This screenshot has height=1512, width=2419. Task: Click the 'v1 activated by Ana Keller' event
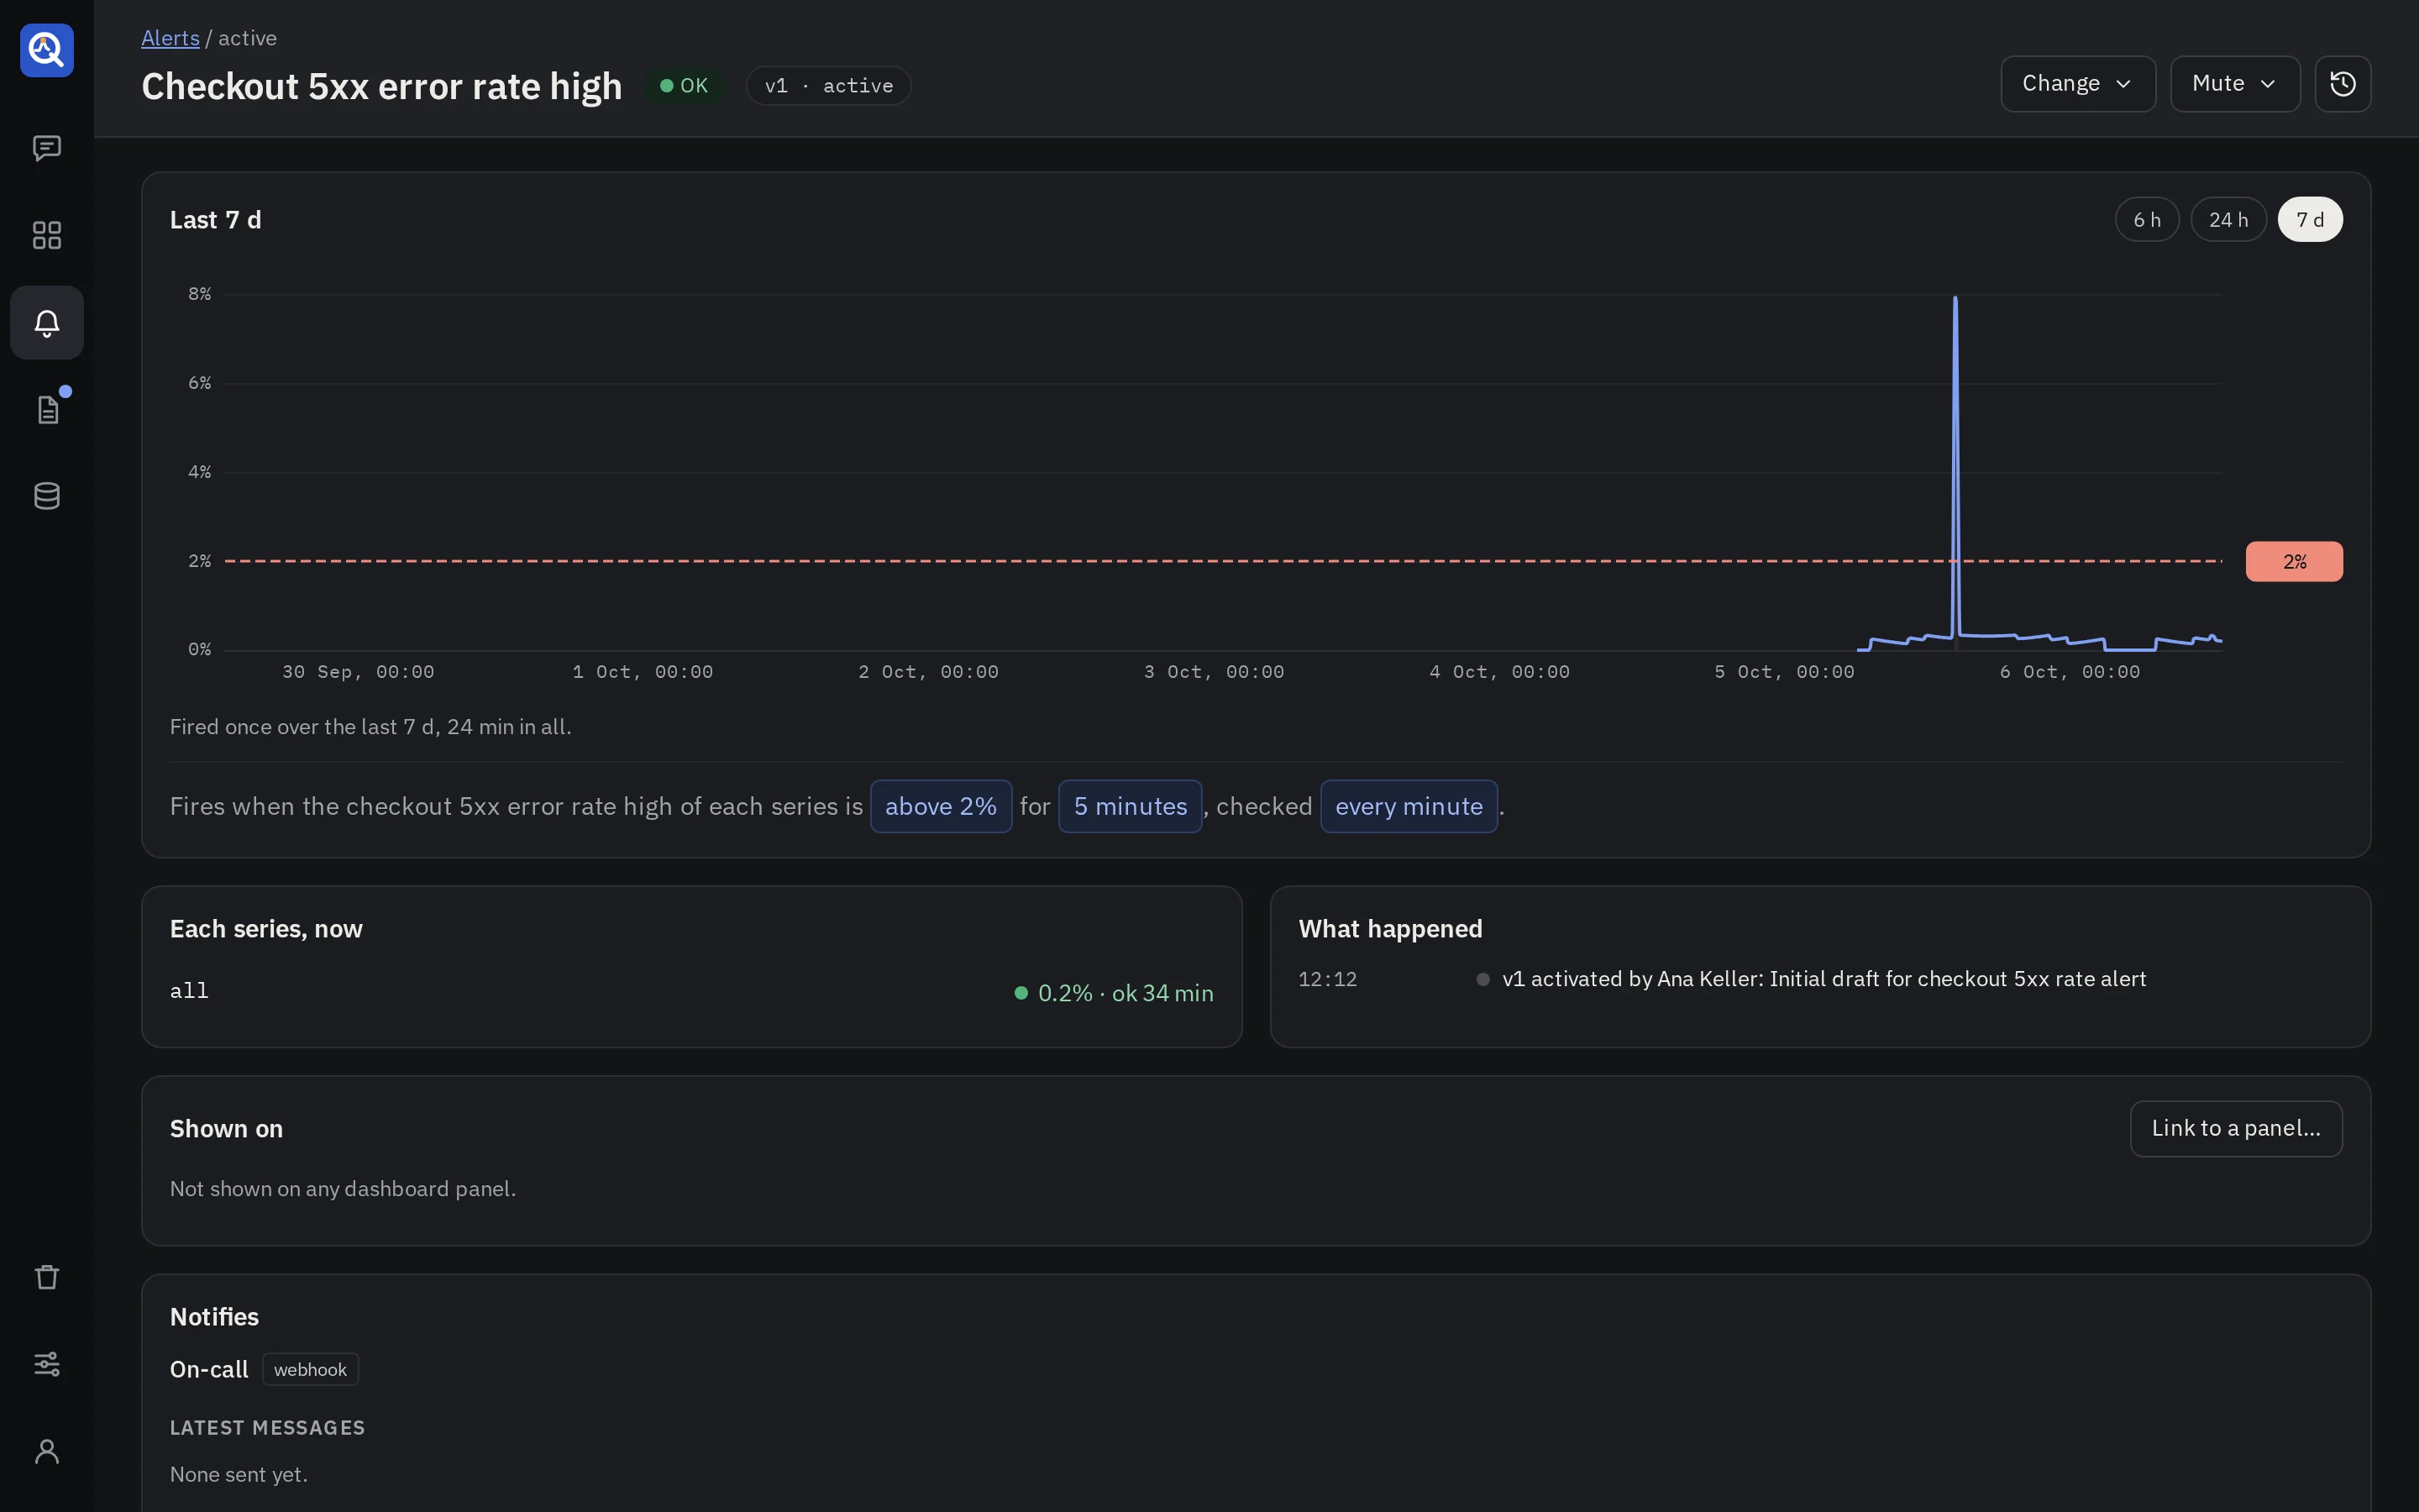tap(1823, 979)
